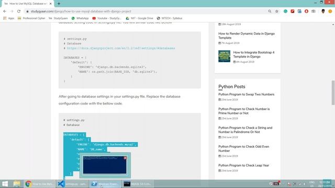Click the address bar URL
Screen dimensions: 335x188
click(x=81, y=11)
